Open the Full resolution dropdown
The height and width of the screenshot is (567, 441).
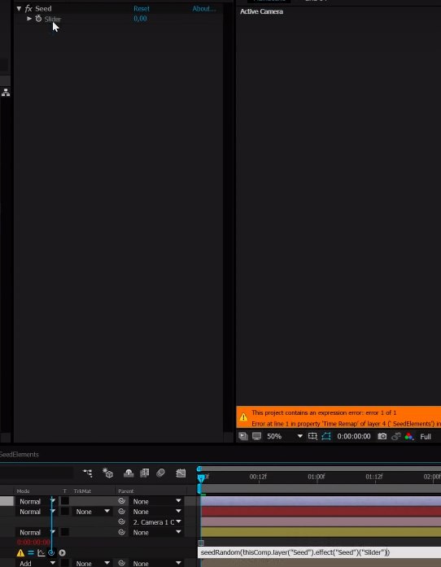[x=426, y=437]
